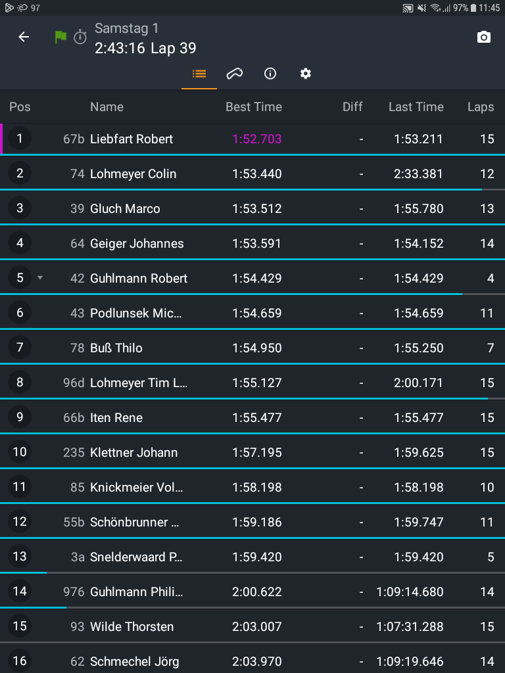Screen dimensions: 505x673
Task: Tap the back arrow
Action: coord(24,37)
